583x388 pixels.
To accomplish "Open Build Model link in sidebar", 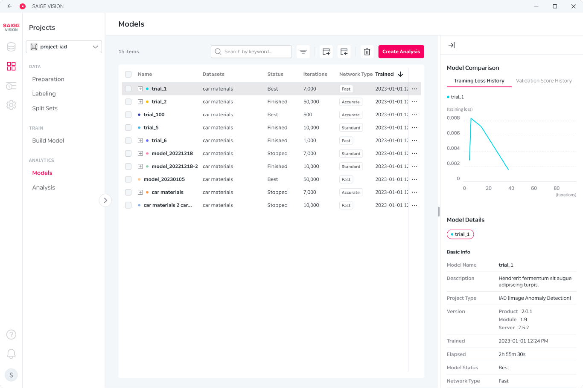I will tap(48, 141).
